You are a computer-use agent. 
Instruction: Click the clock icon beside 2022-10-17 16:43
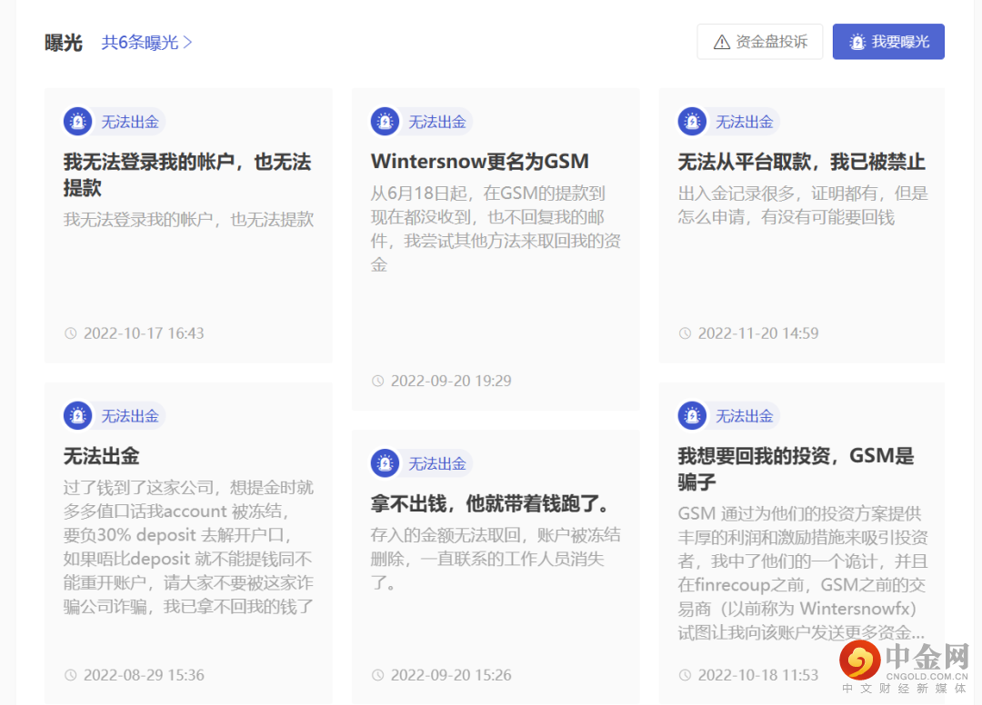pyautogui.click(x=70, y=333)
